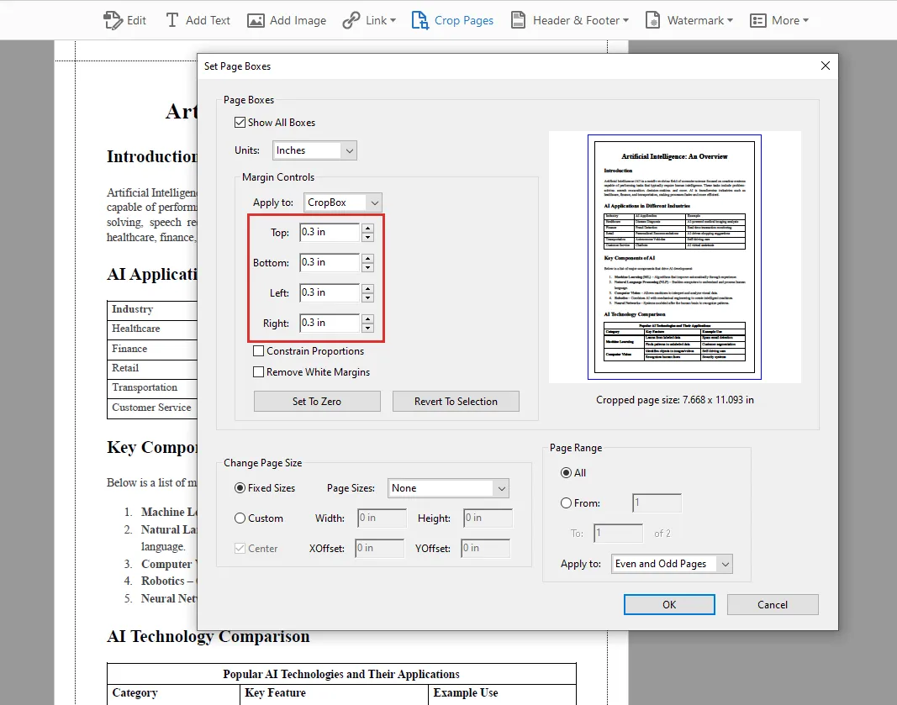Open the Header & Footer icon
This screenshot has height=705, width=897.
[519, 20]
